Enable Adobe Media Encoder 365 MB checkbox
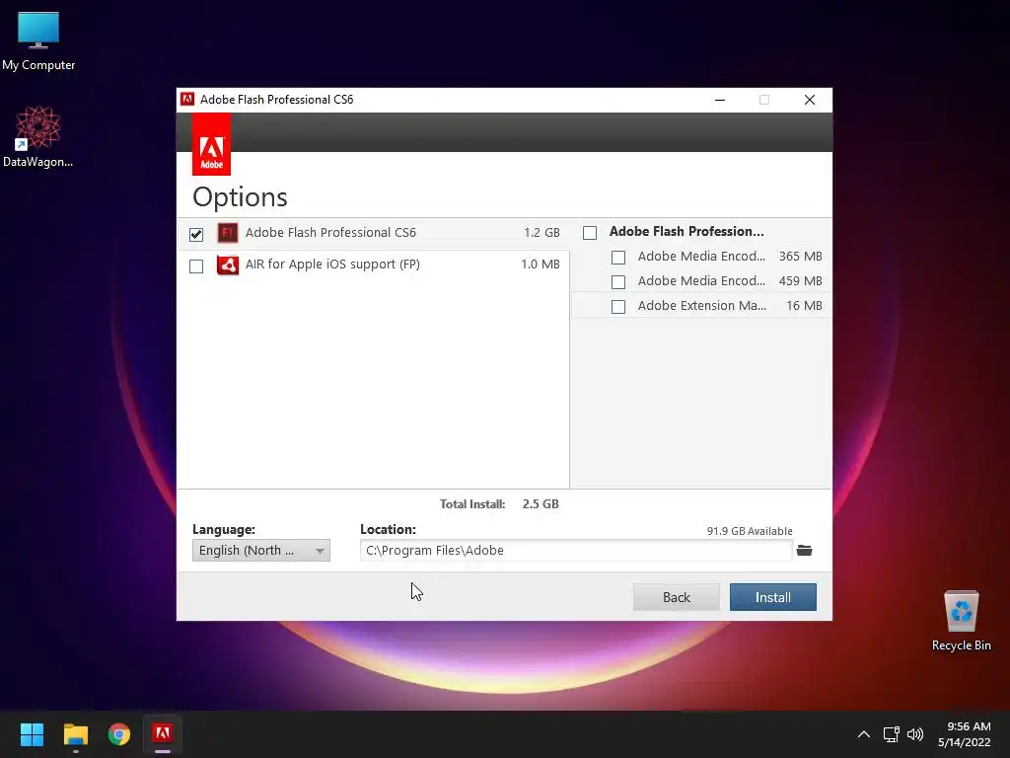The image size is (1010, 758). click(x=618, y=258)
